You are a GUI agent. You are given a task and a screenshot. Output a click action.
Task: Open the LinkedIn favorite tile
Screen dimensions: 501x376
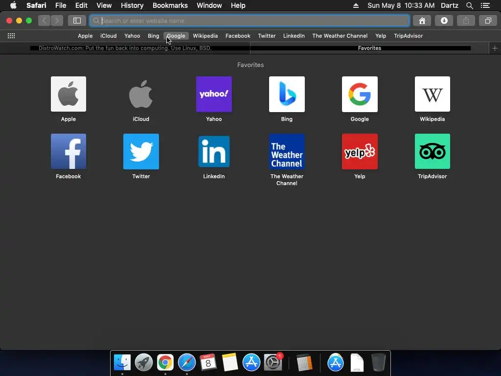pyautogui.click(x=214, y=151)
